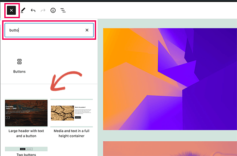Open the document details info icon

(53, 10)
